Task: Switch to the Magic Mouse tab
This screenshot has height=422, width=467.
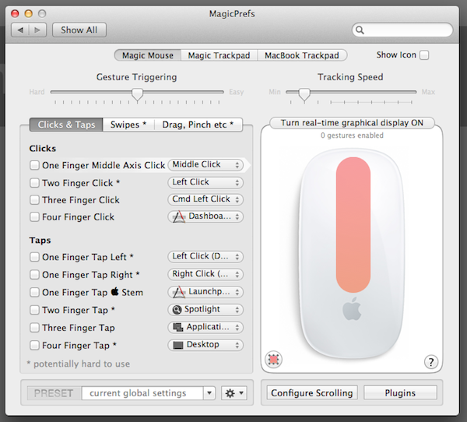Action: 148,55
